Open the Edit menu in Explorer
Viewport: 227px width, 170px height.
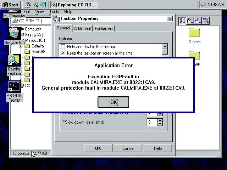pyautogui.click(x=27, y=12)
